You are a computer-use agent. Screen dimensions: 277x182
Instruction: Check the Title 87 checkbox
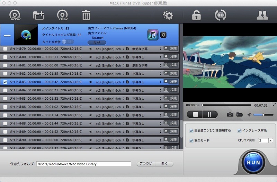coord(5,115)
